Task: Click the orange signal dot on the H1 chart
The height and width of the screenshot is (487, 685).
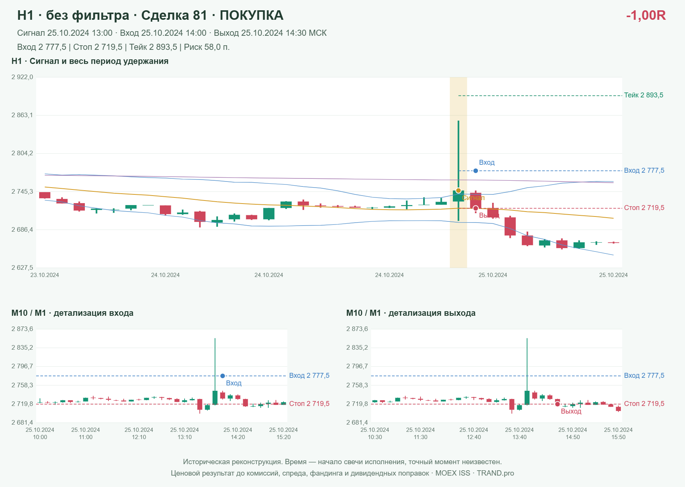Action: 459,191
